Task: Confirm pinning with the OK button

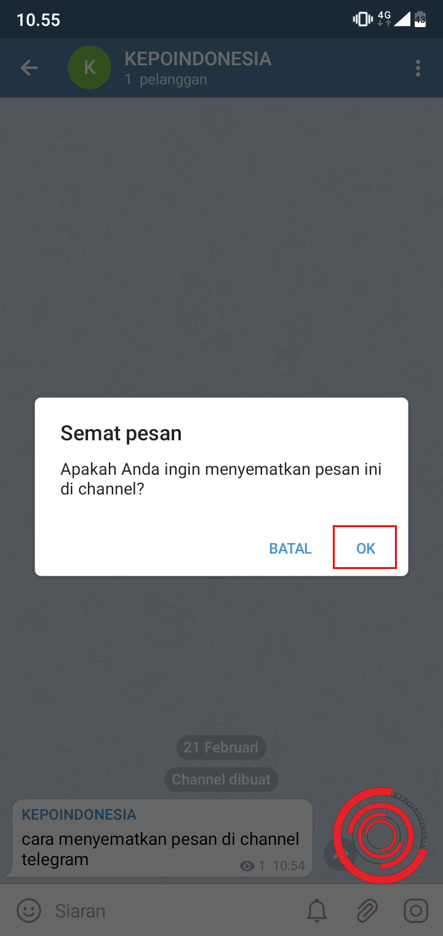Action: pyautogui.click(x=365, y=548)
